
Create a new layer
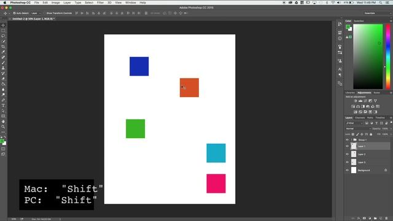click(381, 219)
